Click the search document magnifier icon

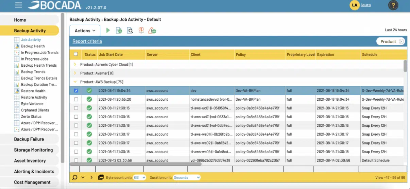(130, 31)
